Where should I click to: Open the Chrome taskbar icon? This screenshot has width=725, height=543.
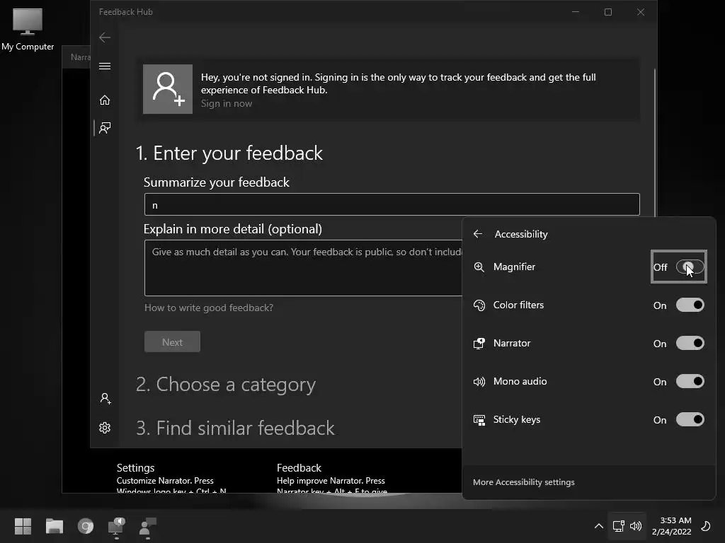click(x=86, y=526)
